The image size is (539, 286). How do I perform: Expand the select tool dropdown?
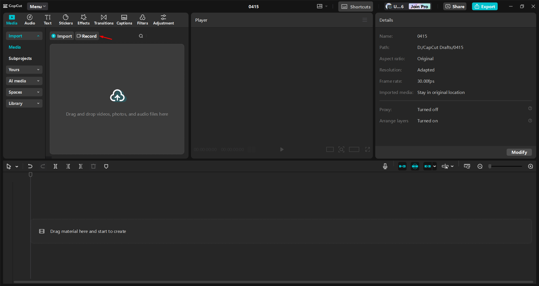click(16, 166)
